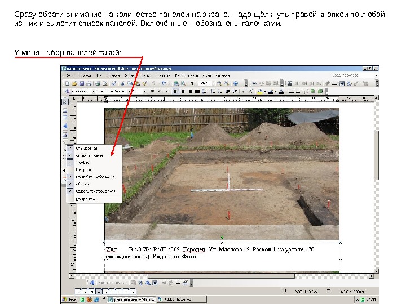Click the Dash Style icon
This screenshot has height=304, width=406.
click(x=298, y=91)
